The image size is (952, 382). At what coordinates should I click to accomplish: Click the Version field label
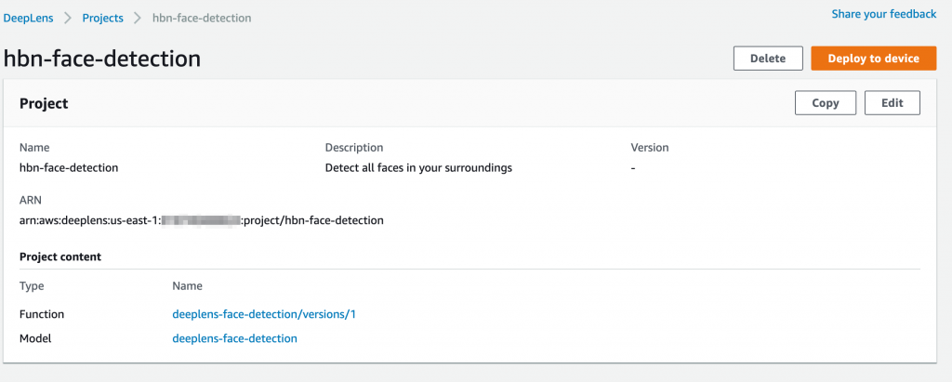tap(650, 148)
